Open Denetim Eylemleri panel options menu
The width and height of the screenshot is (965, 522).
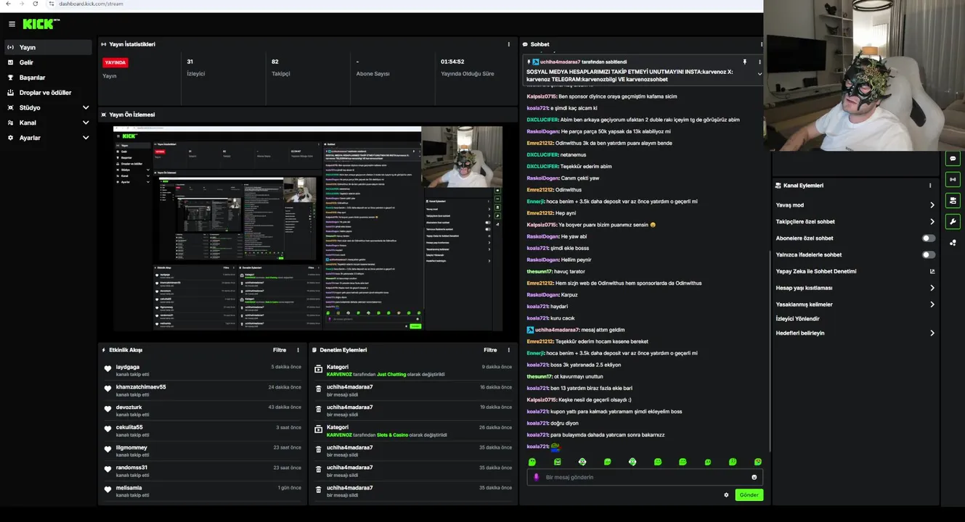tap(508, 350)
